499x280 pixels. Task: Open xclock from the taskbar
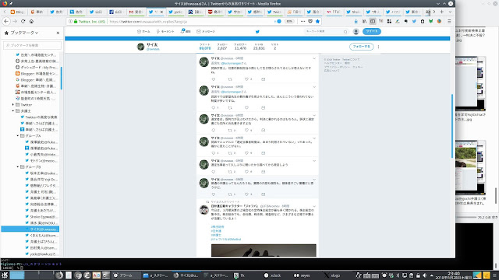(272, 275)
